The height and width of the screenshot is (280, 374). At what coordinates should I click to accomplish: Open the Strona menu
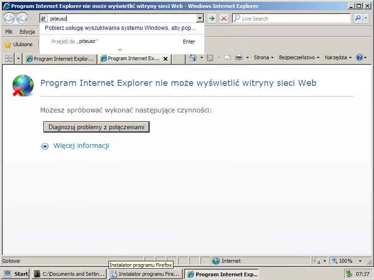click(264, 57)
